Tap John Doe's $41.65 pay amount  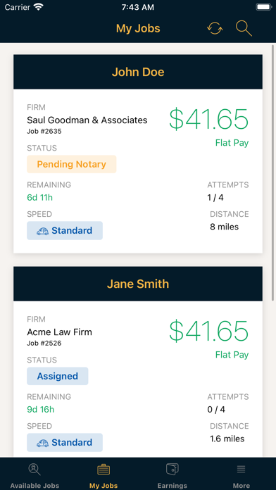(x=209, y=120)
